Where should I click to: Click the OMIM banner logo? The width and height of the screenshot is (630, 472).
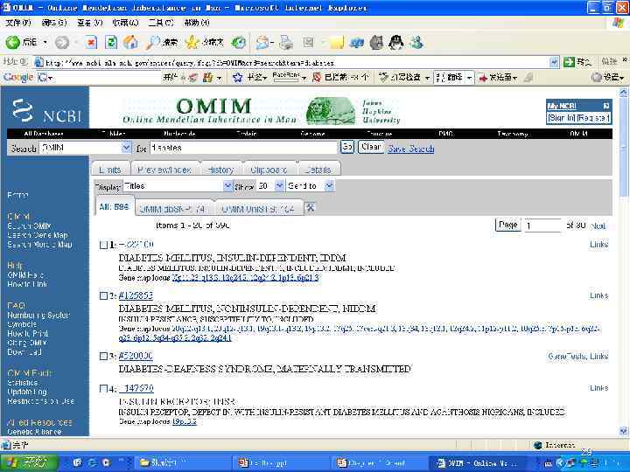pyautogui.click(x=210, y=111)
